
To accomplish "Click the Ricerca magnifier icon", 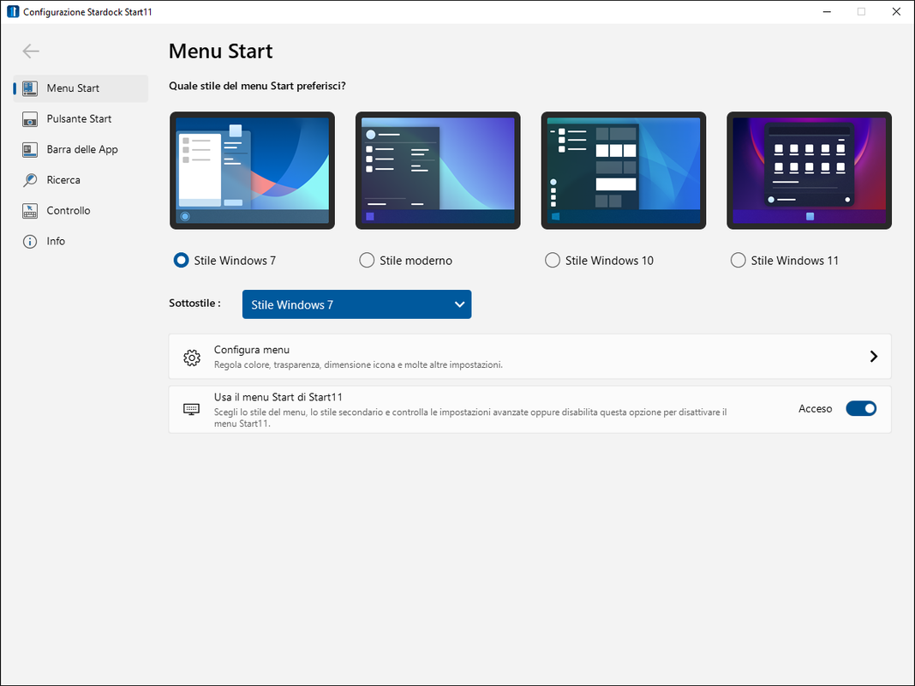I will [x=30, y=180].
